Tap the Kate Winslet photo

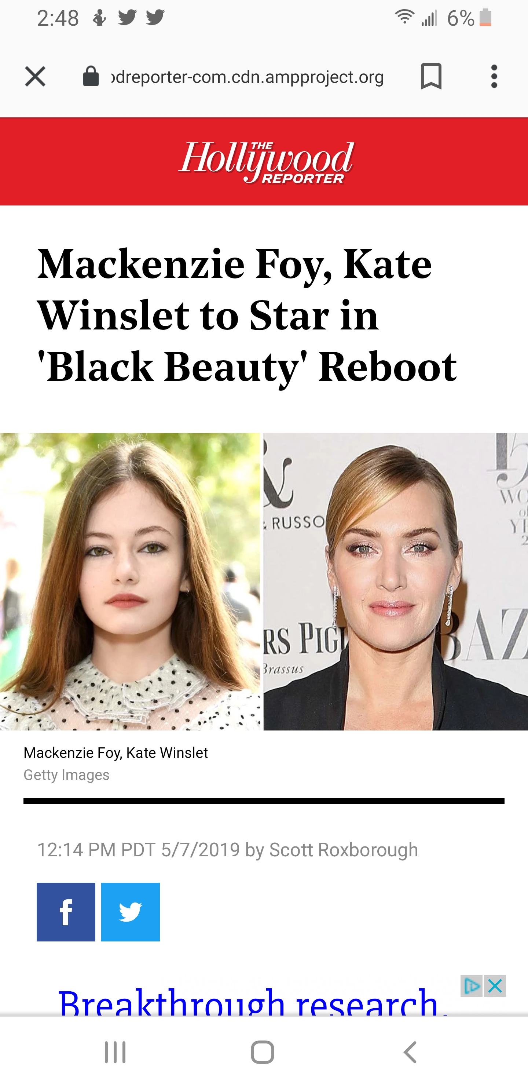[396, 582]
